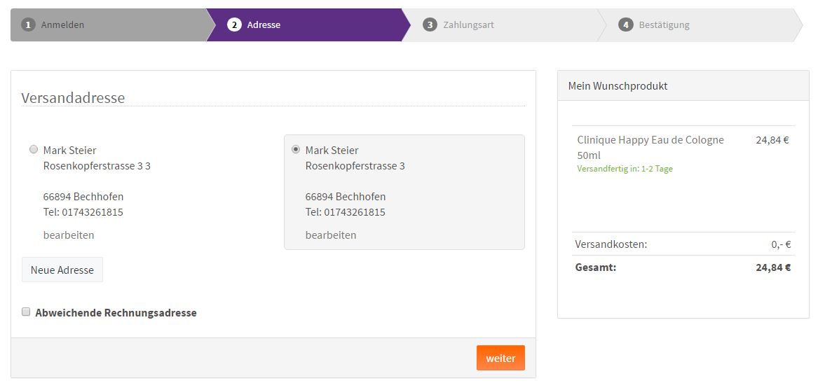Click the orange weiter button
The height and width of the screenshot is (383, 818).
pyautogui.click(x=500, y=358)
